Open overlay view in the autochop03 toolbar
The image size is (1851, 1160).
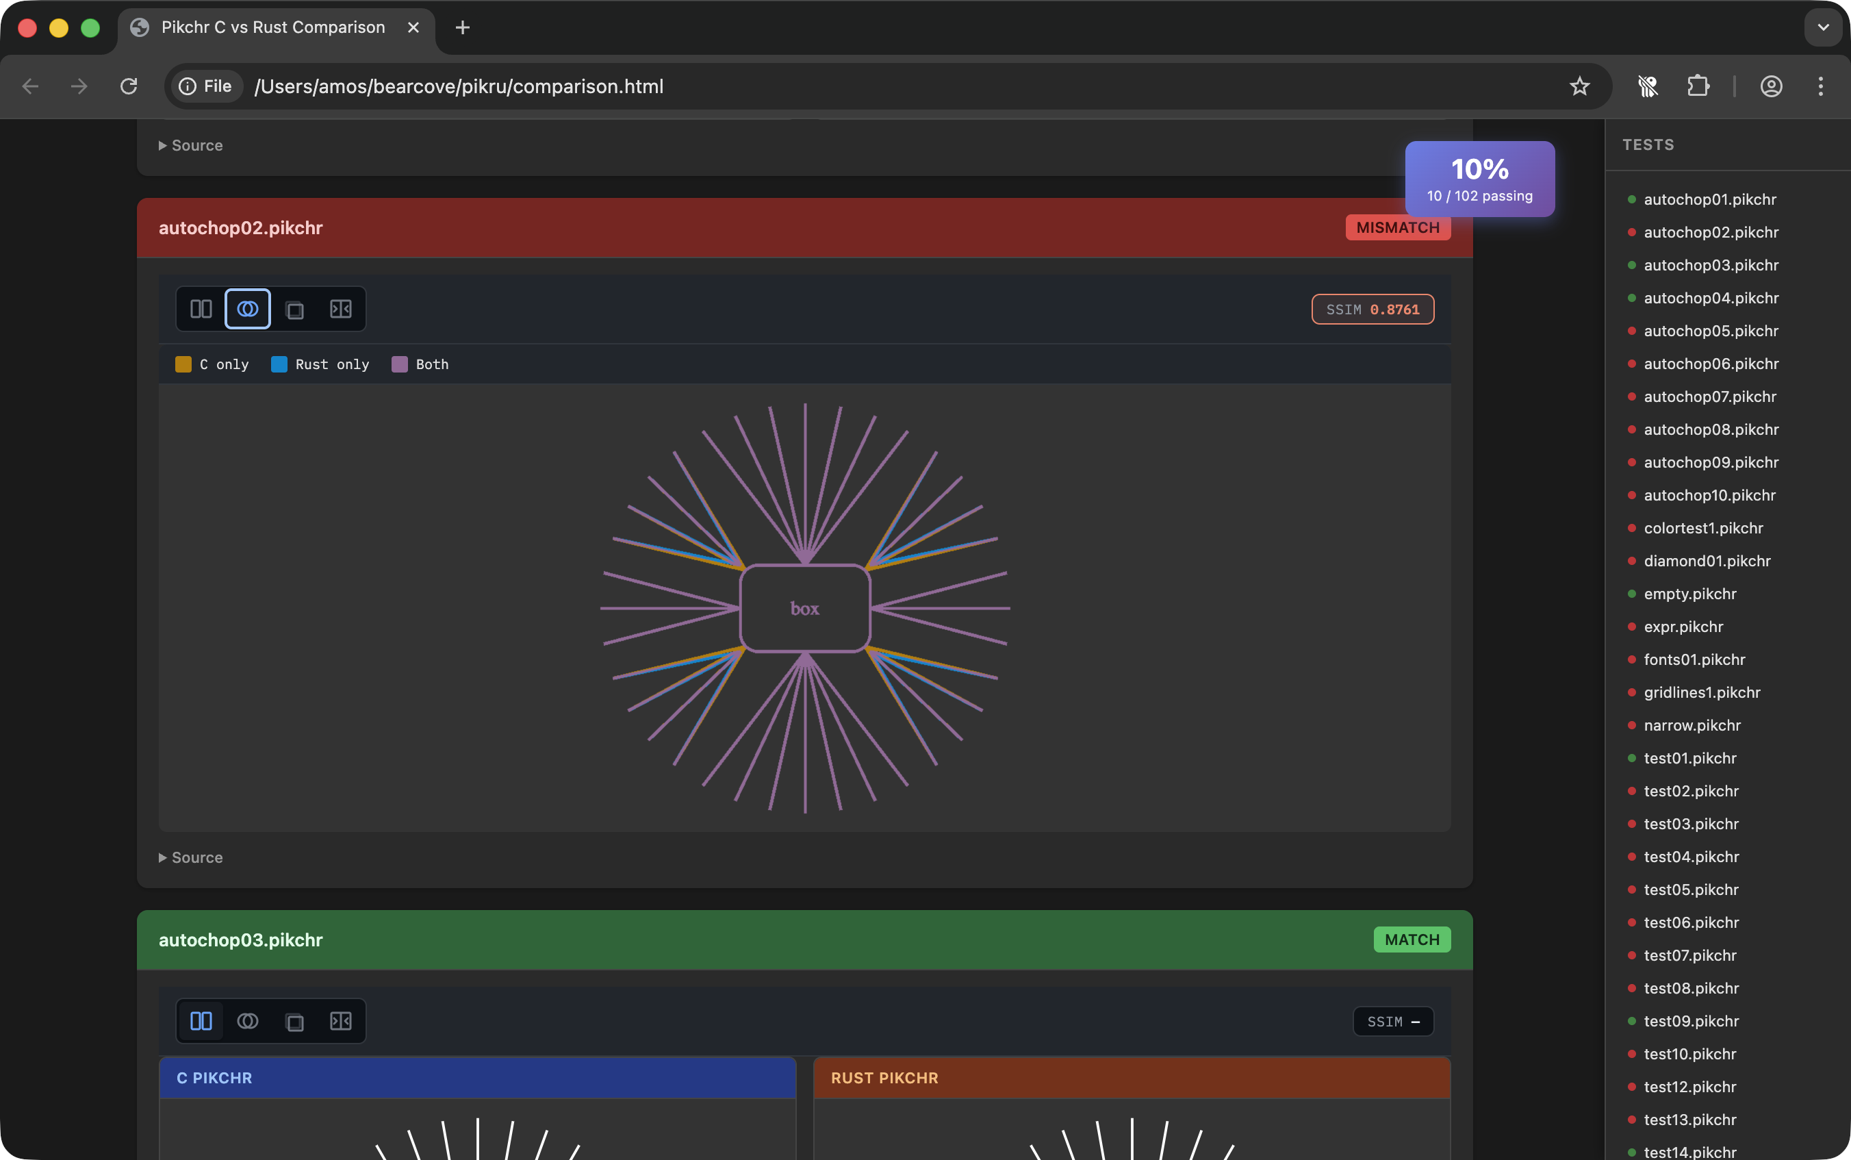pyautogui.click(x=247, y=1020)
